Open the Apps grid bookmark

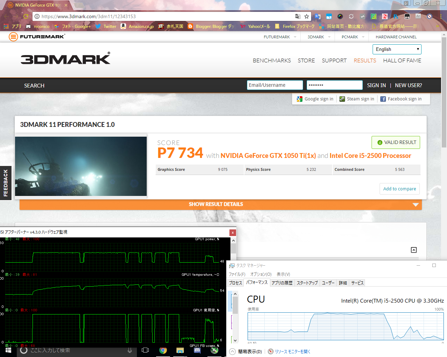coord(12,26)
